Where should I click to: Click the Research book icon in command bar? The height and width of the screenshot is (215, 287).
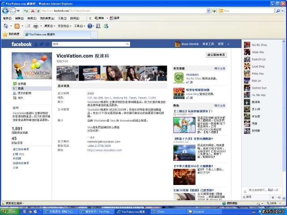click(x=98, y=26)
